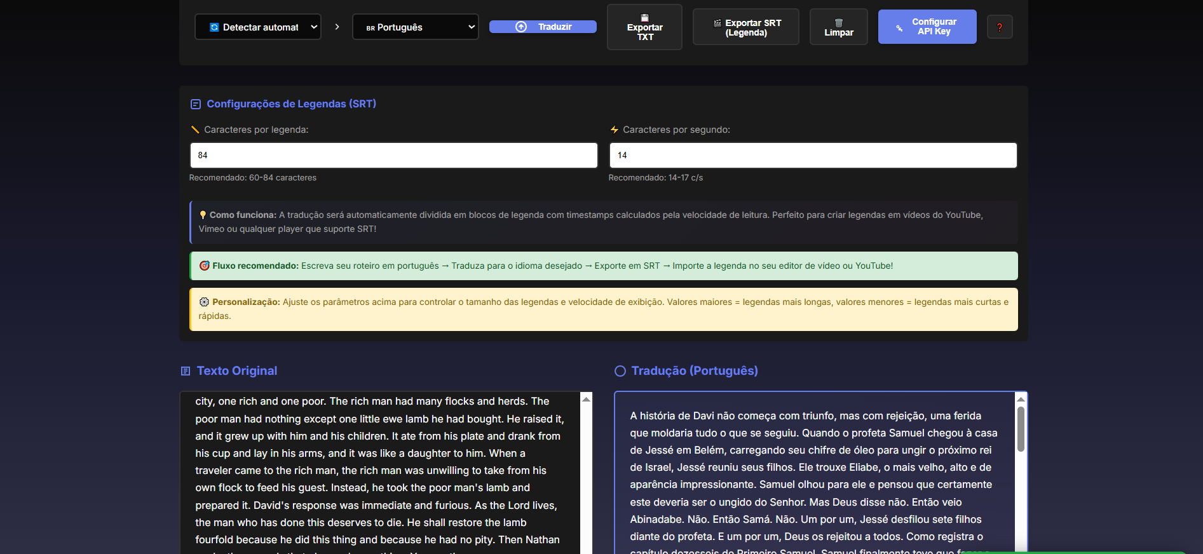Viewport: 1203px width, 554px height.
Task: Click the scrollbar thumb of the translation box
Action: [1021, 429]
